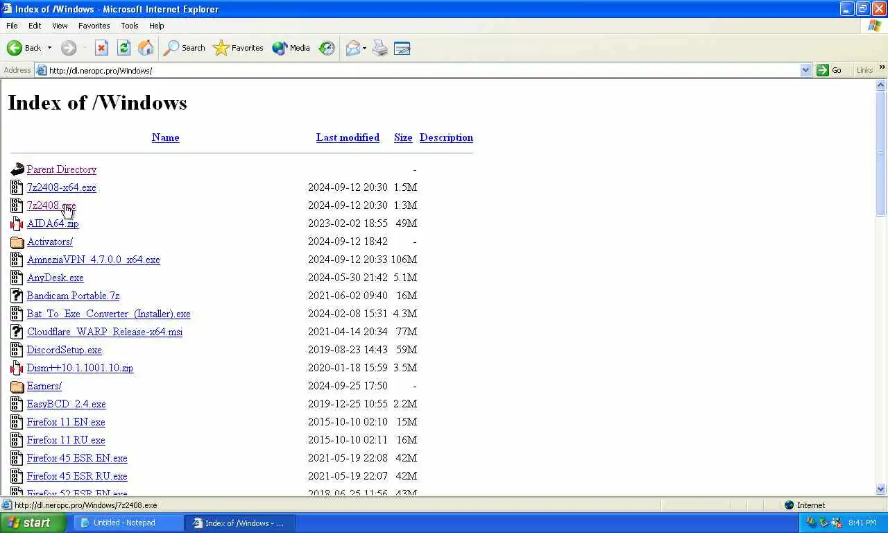
Task: Go to Parent Directory link
Action: tap(62, 169)
